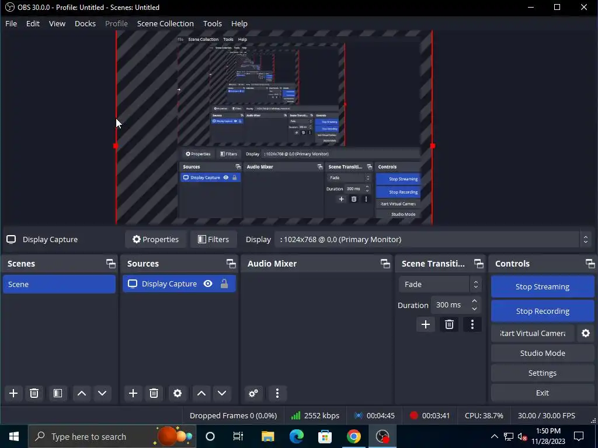Viewport: 598px width, 448px height.
Task: Open Microsoft Edge from taskbar
Action: (x=296, y=436)
